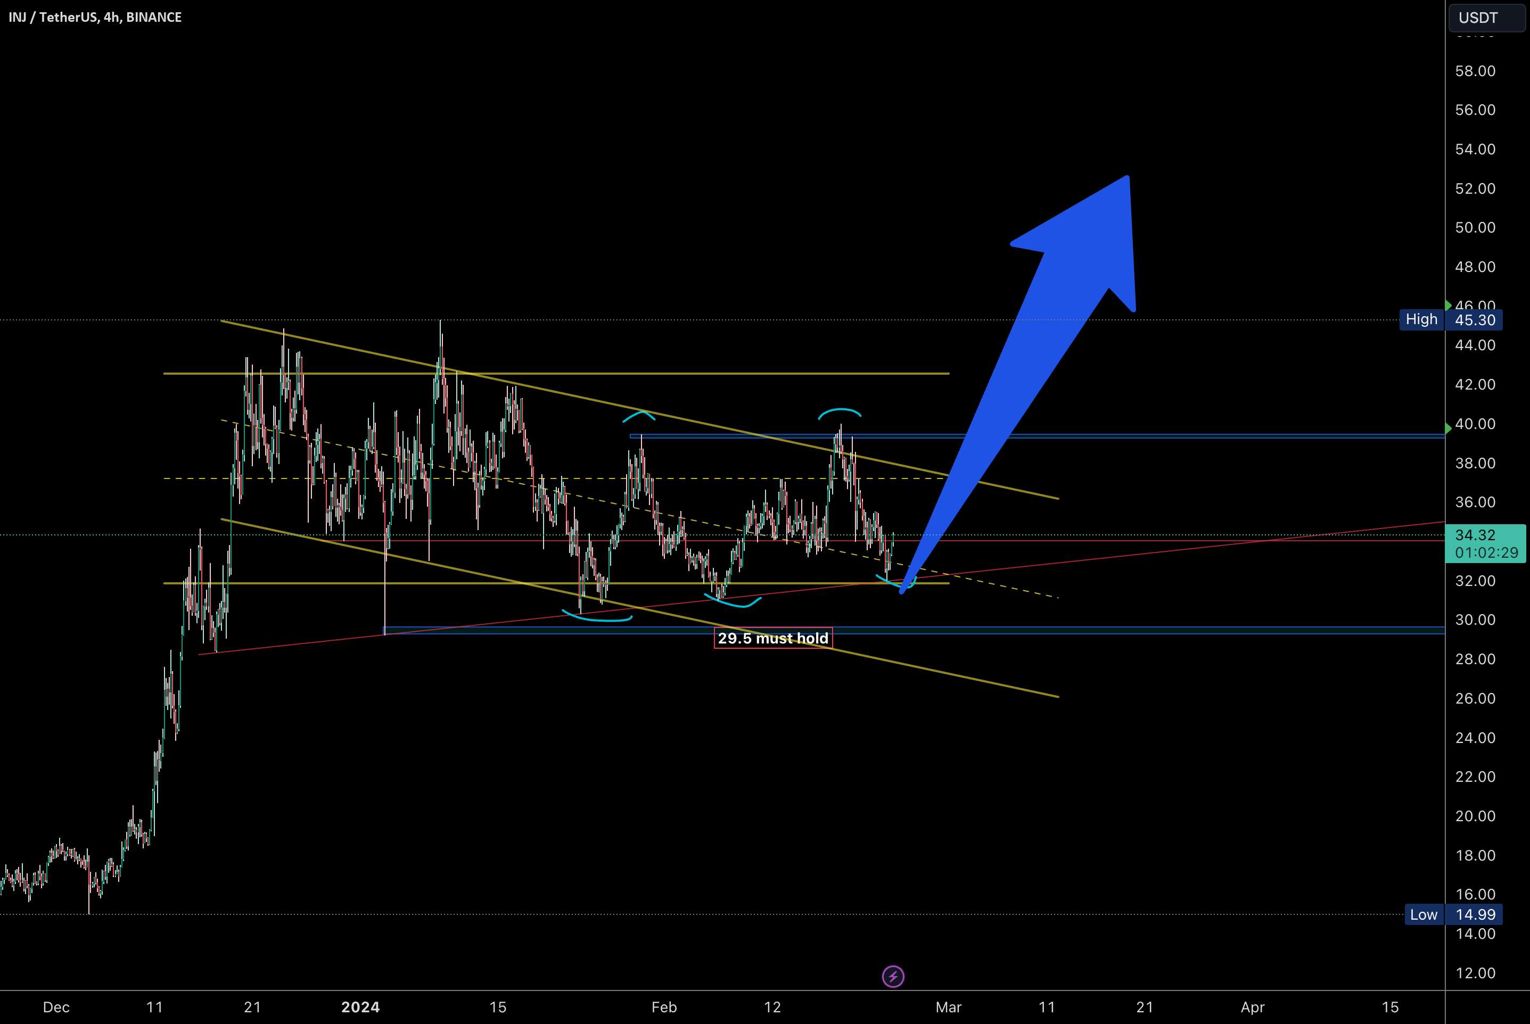Click the 50.00 price axis value
The height and width of the screenshot is (1024, 1530).
pos(1475,228)
